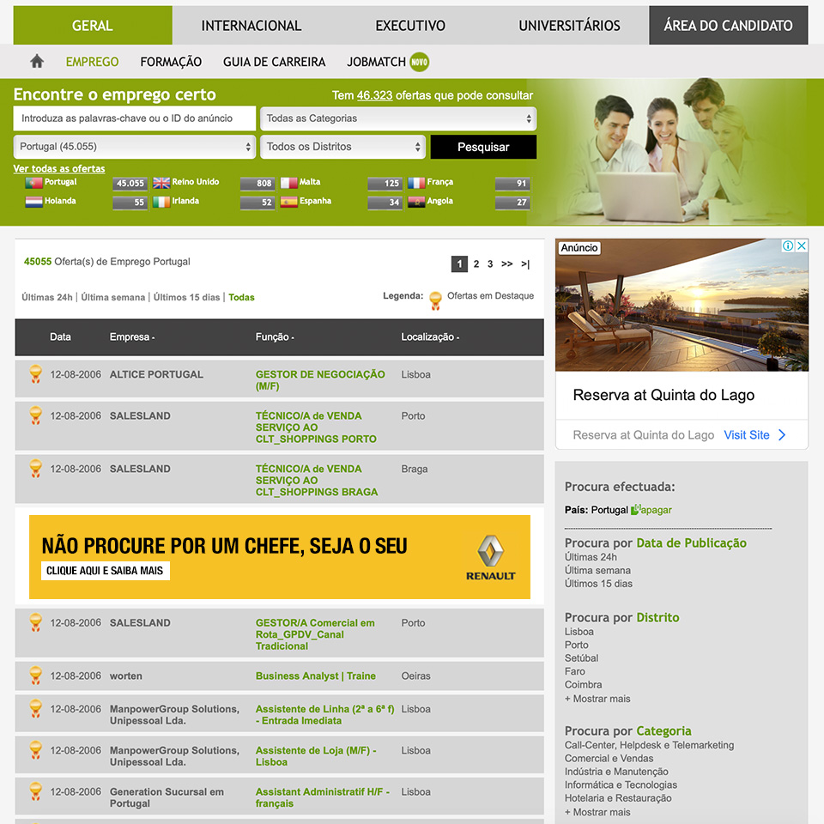
Task: Open the Todas as Categorias dropdown
Action: [x=398, y=118]
